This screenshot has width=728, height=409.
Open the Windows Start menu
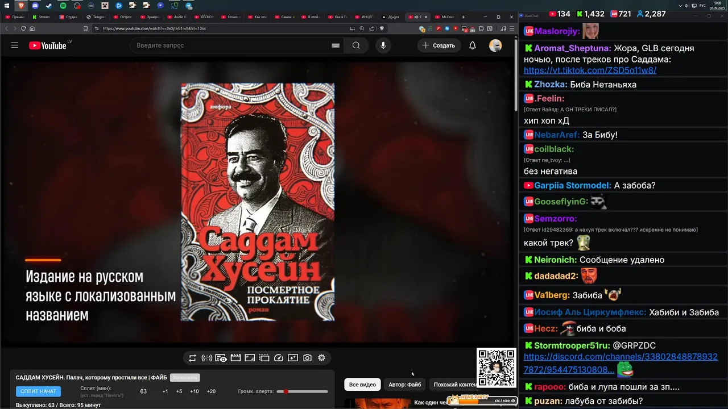click(x=7, y=6)
